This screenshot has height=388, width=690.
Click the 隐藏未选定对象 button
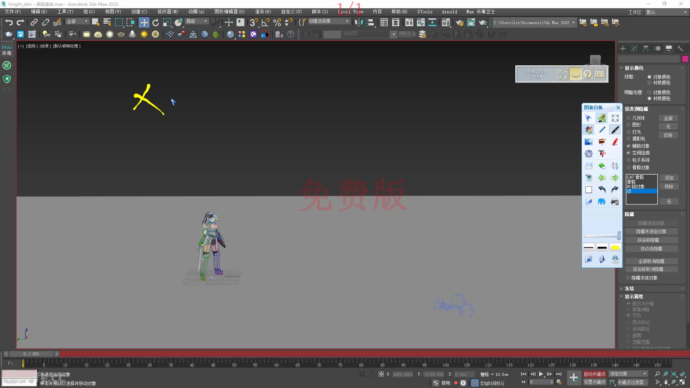pos(651,231)
